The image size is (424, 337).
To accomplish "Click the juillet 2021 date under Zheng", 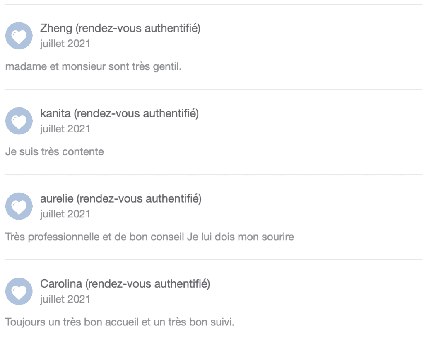I will [x=65, y=44].
